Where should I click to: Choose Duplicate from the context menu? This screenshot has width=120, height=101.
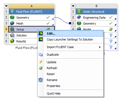(x=70, y=55)
